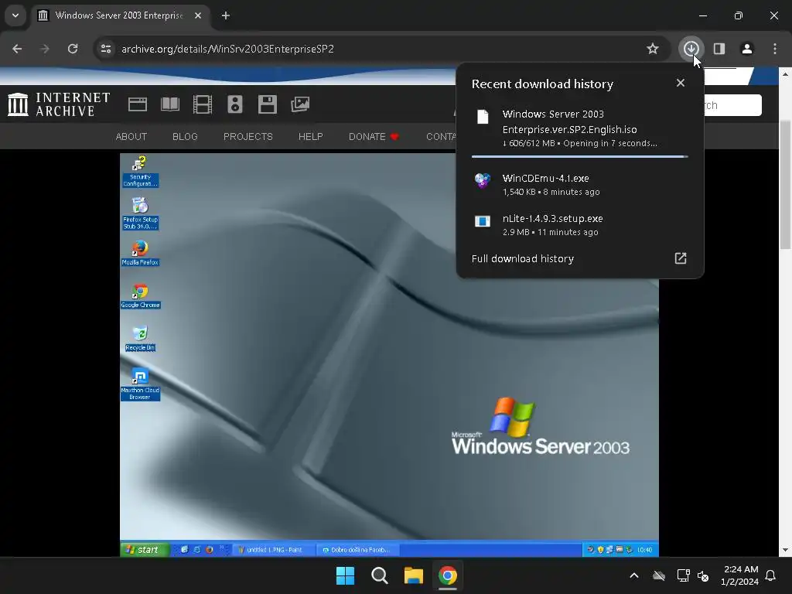Open File Explorer from taskbar
The height and width of the screenshot is (594, 792).
pyautogui.click(x=413, y=575)
